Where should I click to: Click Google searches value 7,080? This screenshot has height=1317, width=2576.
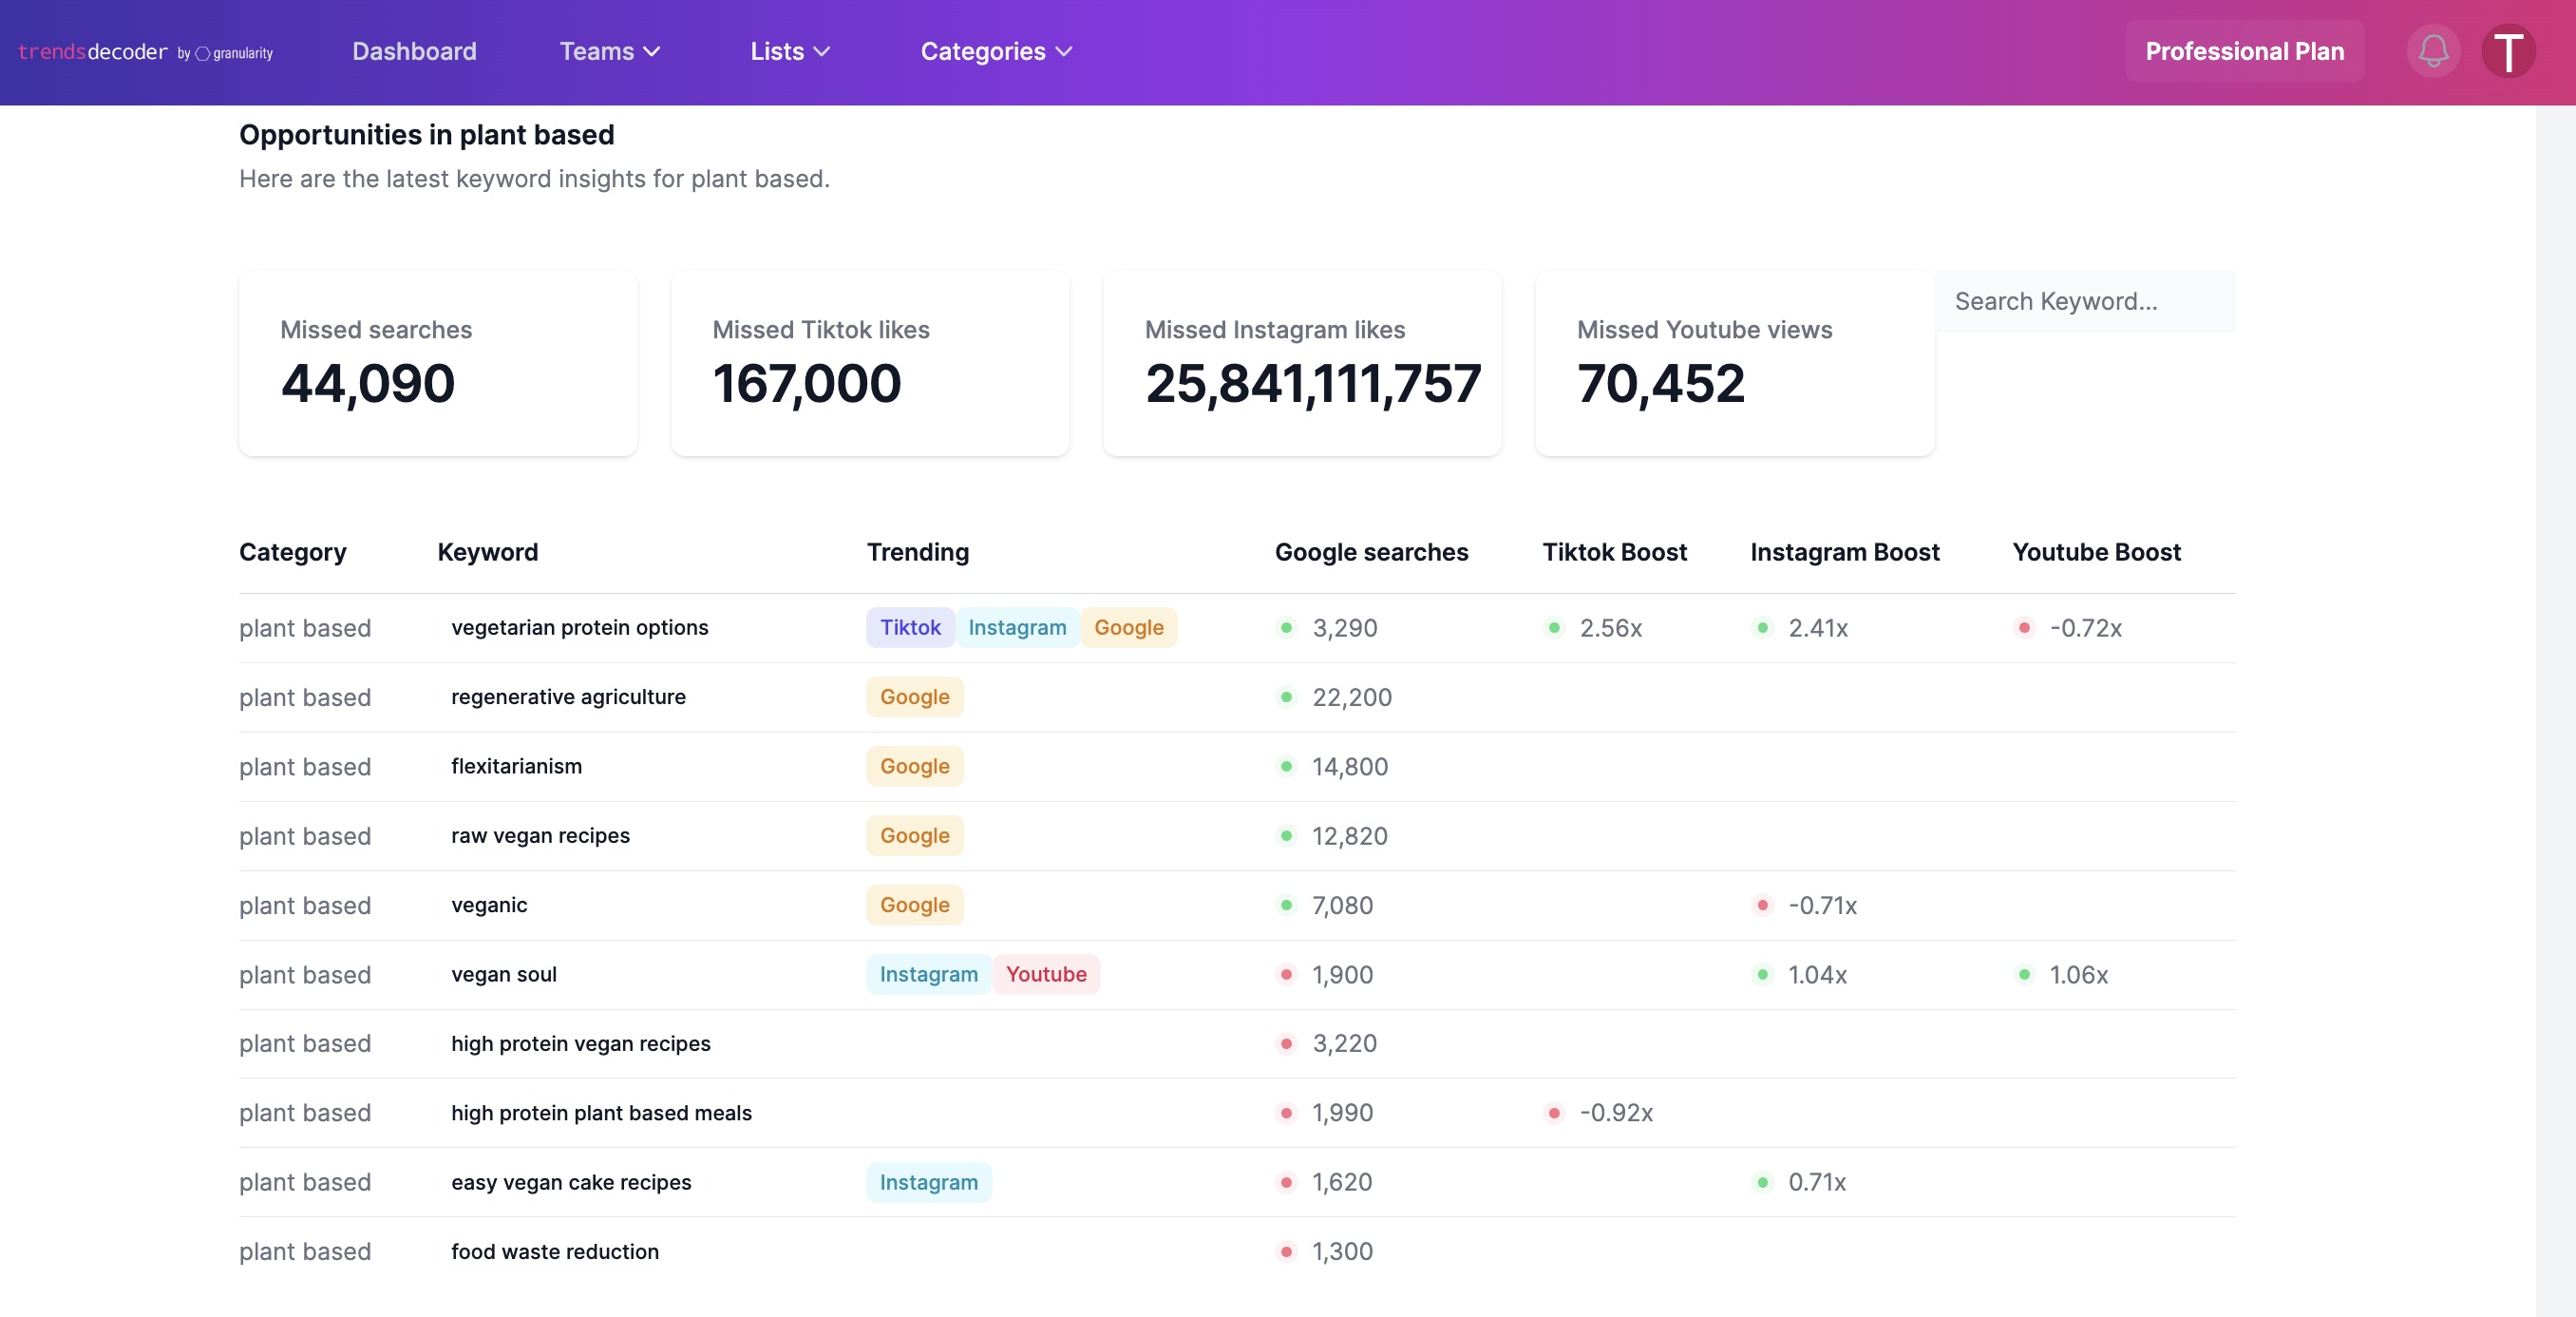point(1342,905)
